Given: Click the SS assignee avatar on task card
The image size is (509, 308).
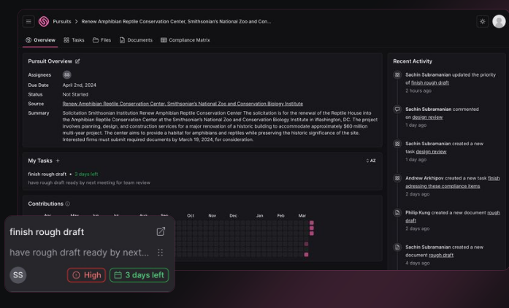Looking at the screenshot, I should pos(18,275).
